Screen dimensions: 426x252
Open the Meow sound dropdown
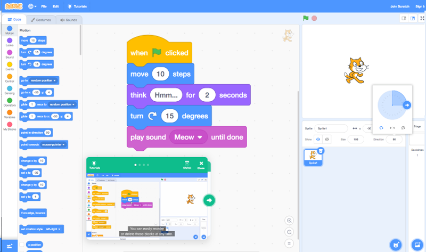[x=189, y=137]
